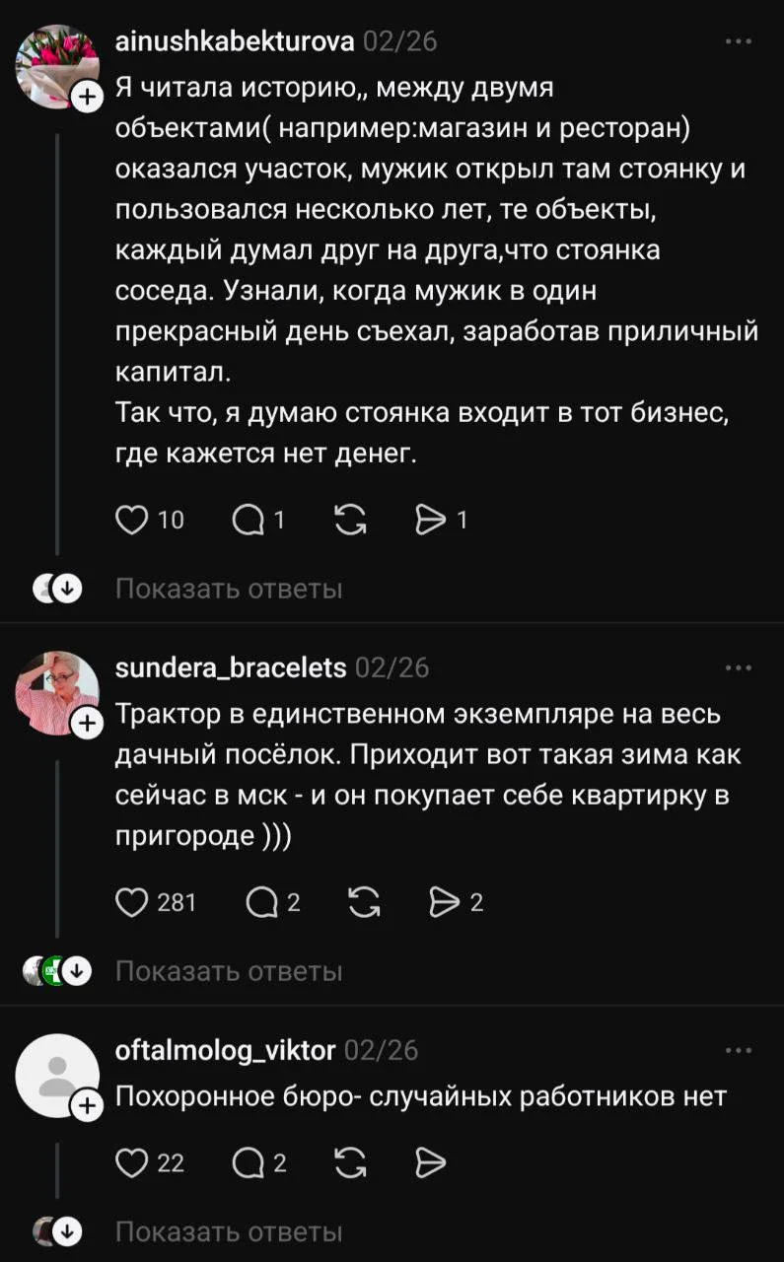The width and height of the screenshot is (784, 1262).
Task: Expand replies arrow under oftalmolog_viktor's comment
Action: 65,1229
